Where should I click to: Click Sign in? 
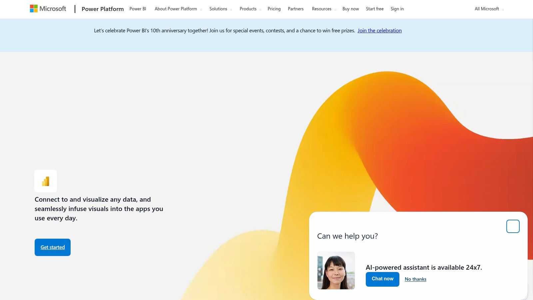coord(397,9)
